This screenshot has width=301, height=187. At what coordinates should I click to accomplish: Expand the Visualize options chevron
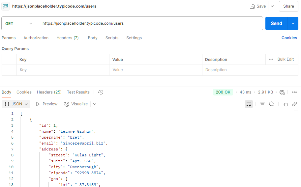[95, 104]
